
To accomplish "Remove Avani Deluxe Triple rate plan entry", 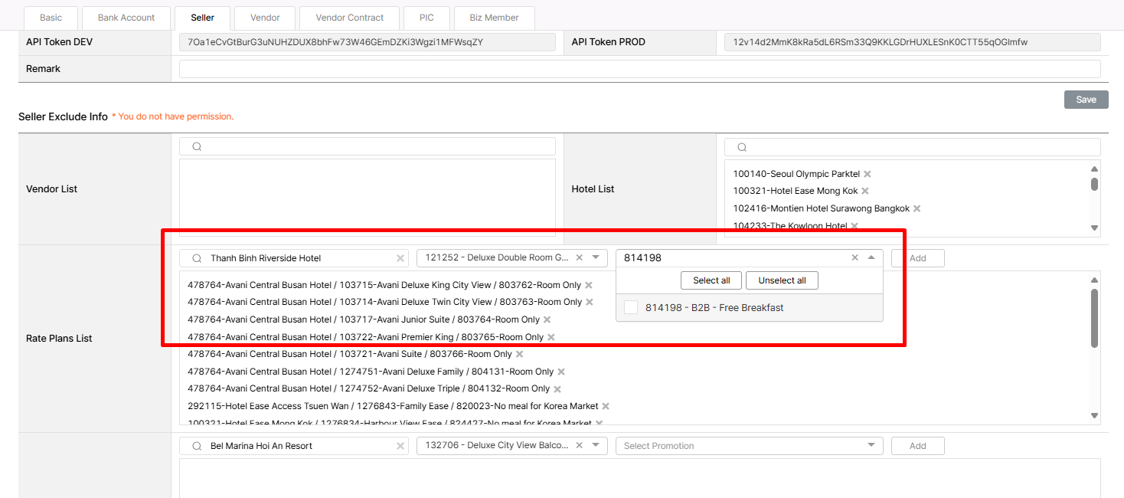I will pyautogui.click(x=557, y=389).
